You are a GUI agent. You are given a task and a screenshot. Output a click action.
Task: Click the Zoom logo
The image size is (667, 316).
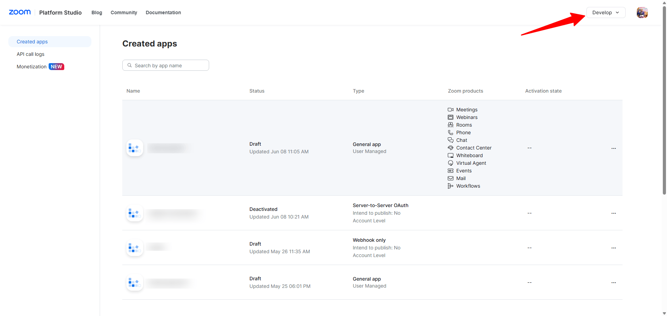point(20,12)
